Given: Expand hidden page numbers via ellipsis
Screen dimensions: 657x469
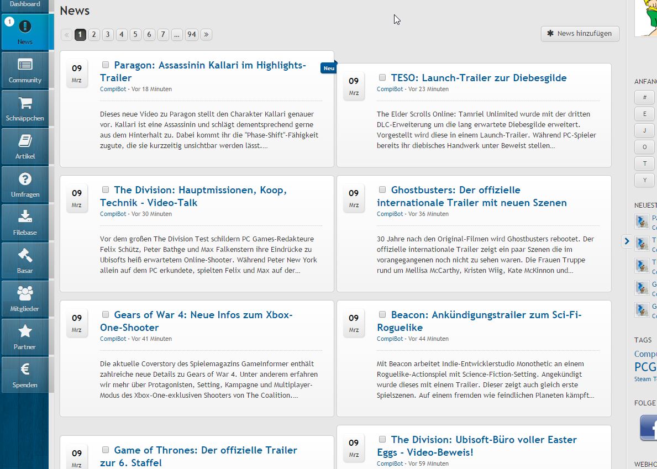Looking at the screenshot, I should click(x=177, y=35).
